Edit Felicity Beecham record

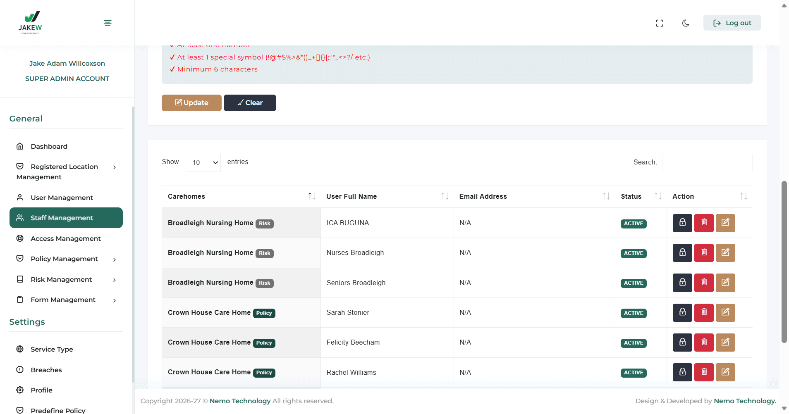725,343
